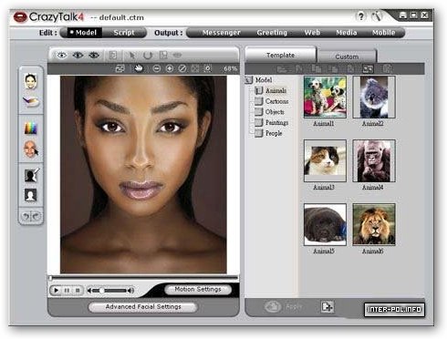447x339 pixels.
Task: Toggle the third eye display mode icon
Action: (x=94, y=56)
